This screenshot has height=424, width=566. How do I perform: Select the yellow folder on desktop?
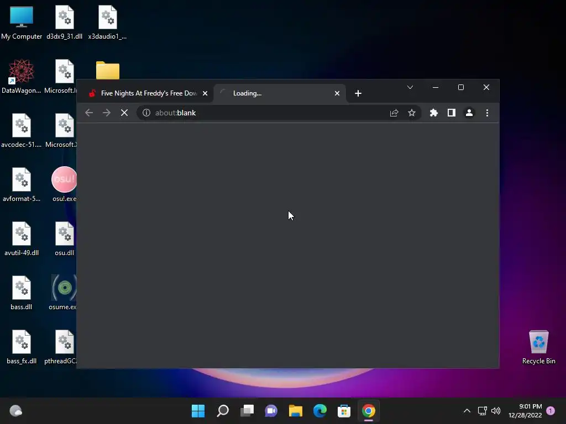click(x=108, y=70)
